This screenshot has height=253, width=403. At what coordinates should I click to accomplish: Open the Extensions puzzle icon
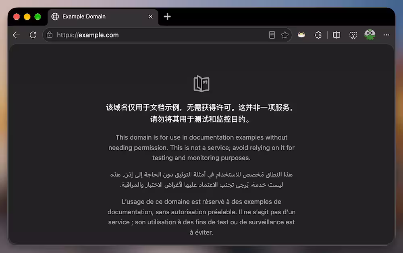coord(318,35)
